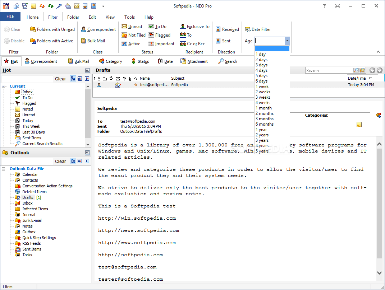Viewport: 385px width, 290px height.
Task: Open the Age dropdown arrow
Action: pyautogui.click(x=287, y=41)
